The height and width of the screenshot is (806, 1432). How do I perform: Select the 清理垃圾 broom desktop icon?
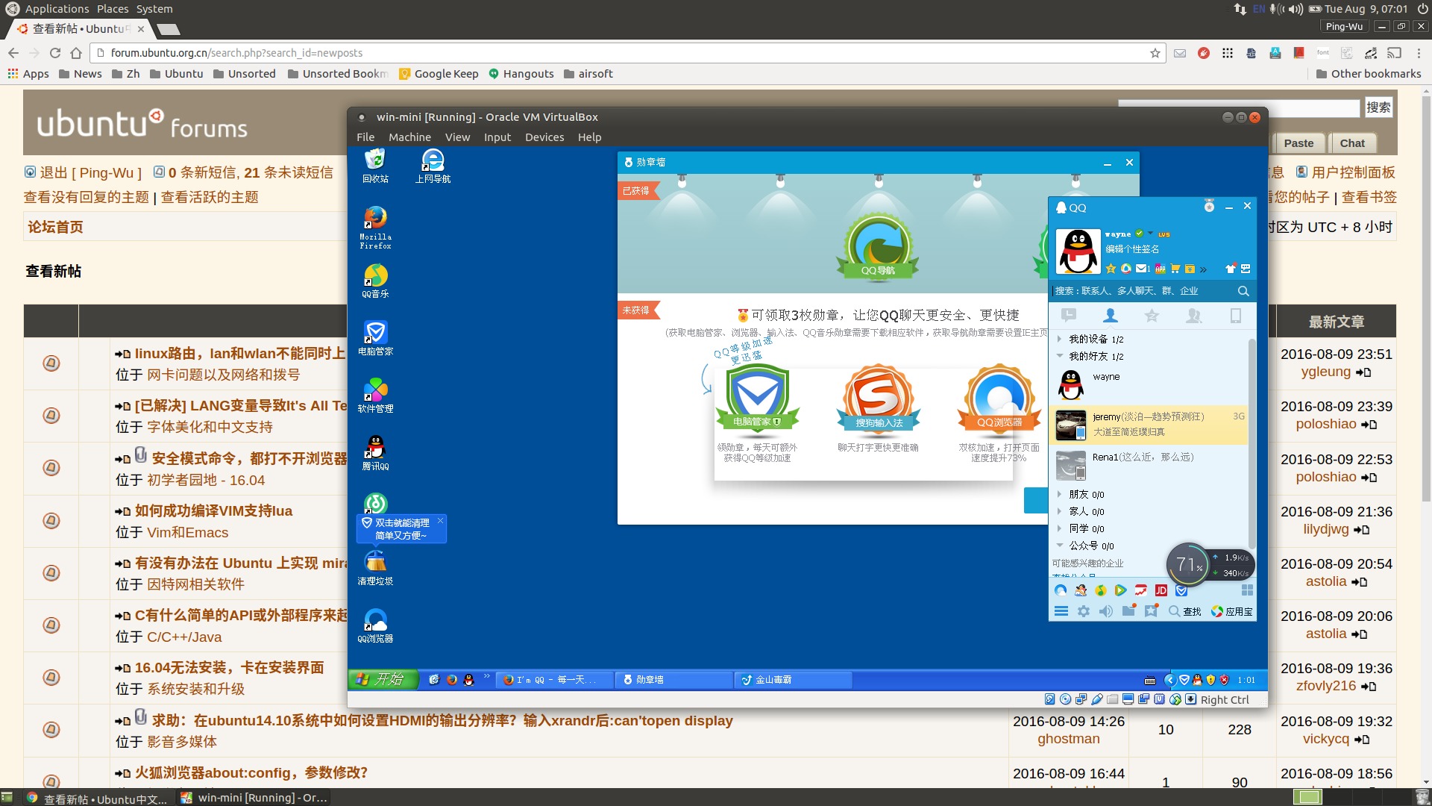coord(375,568)
